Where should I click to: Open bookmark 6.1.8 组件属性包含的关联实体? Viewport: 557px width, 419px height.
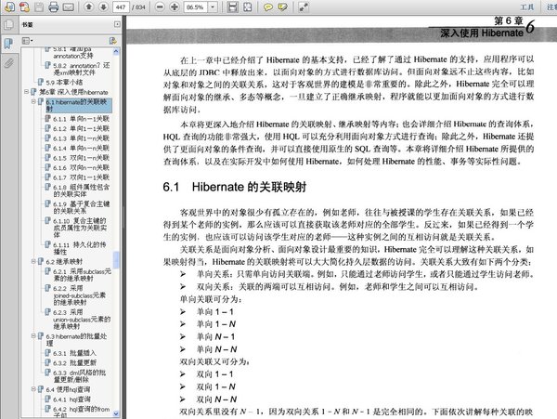tap(82, 190)
